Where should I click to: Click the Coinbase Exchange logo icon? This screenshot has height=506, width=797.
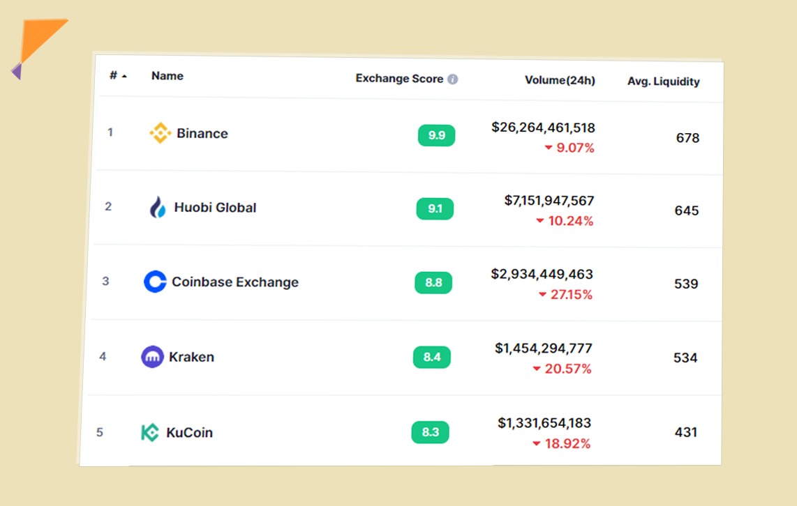155,282
